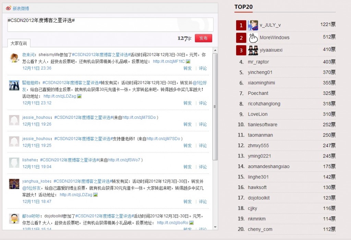Click v_JULY_v avatar in TOP20

tap(253, 25)
